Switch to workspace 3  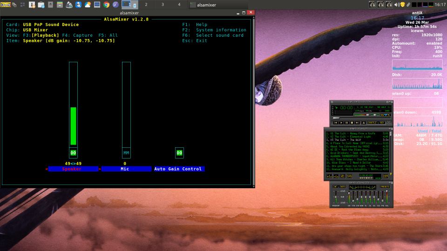(x=163, y=5)
